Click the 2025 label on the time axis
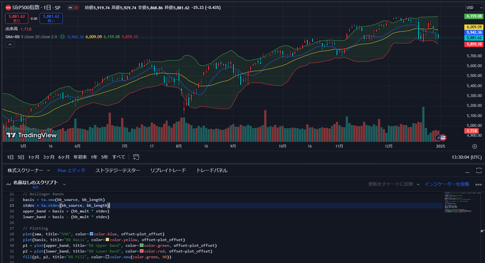 click(441, 146)
